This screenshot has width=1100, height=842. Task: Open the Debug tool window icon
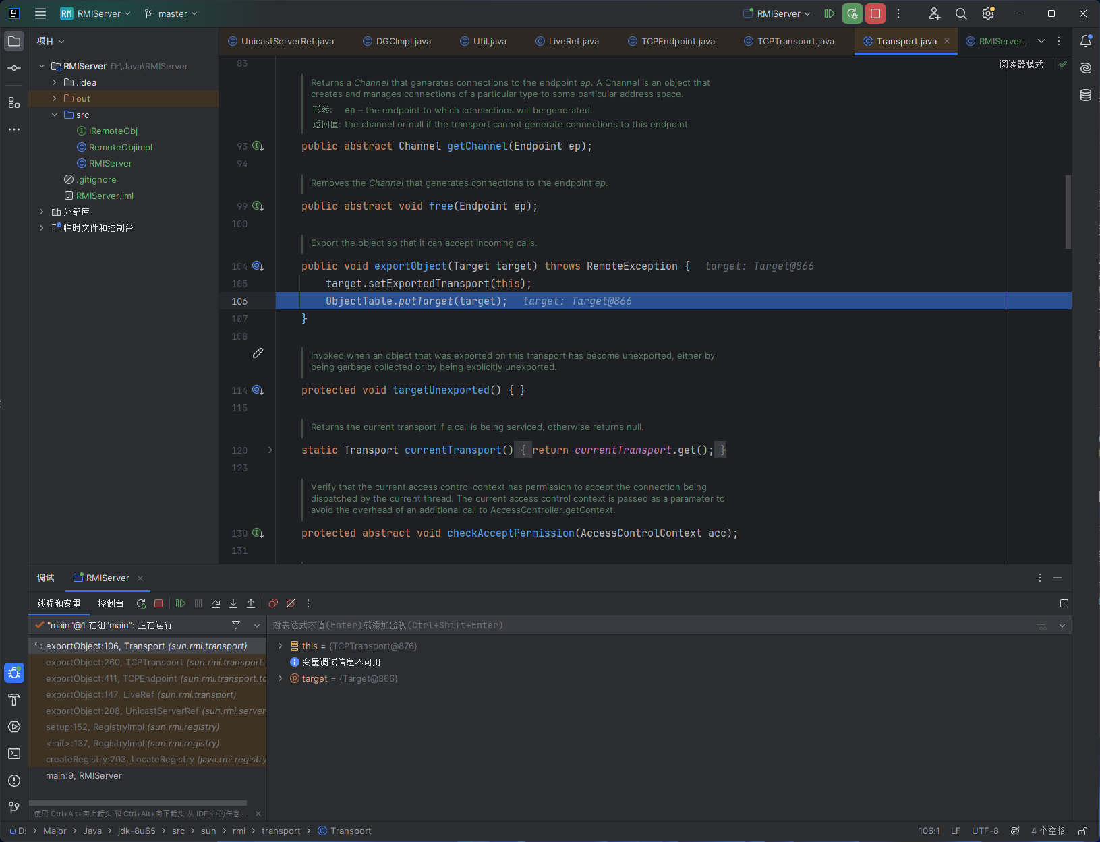coord(14,673)
